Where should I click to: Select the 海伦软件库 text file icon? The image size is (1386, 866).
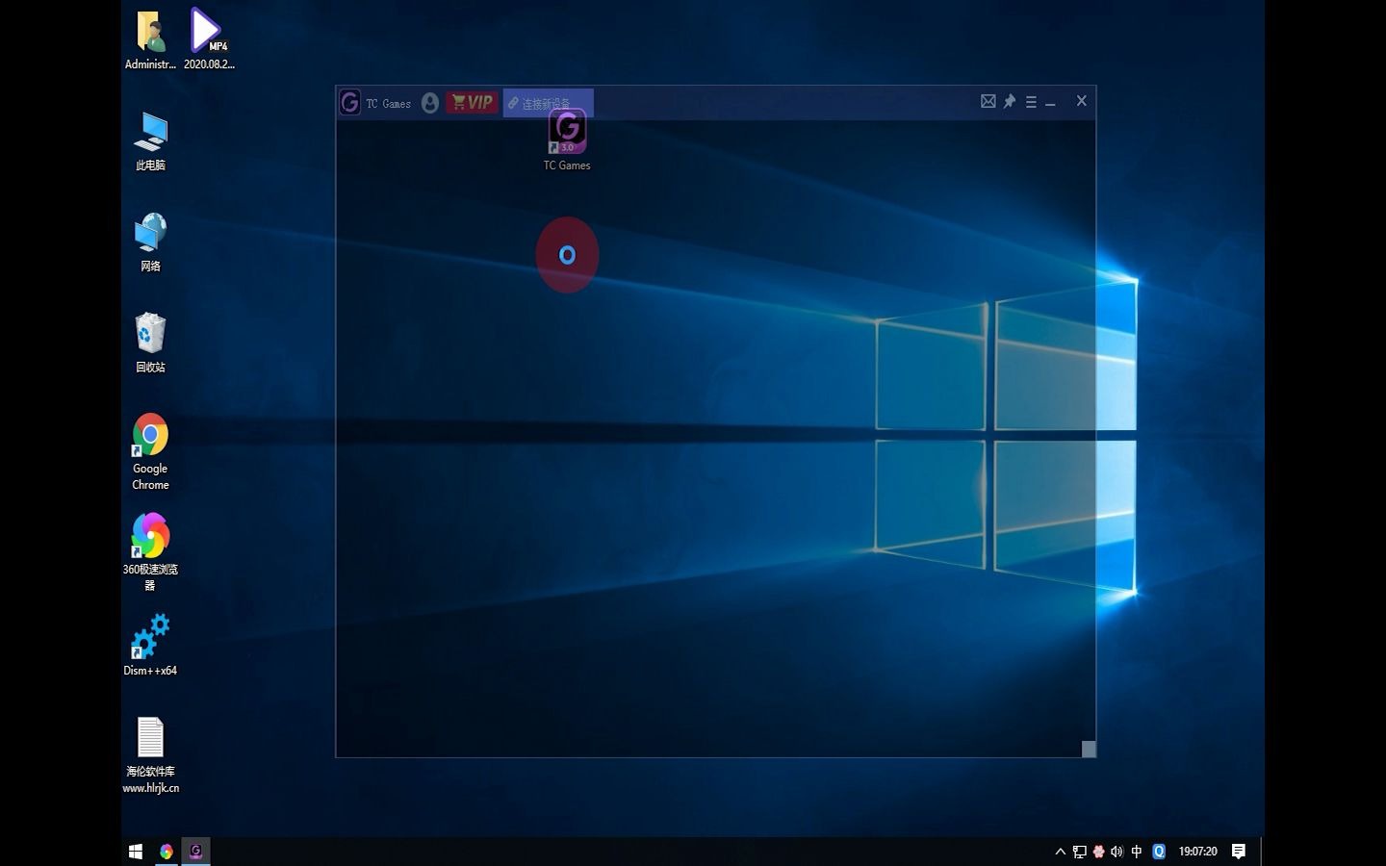pyautogui.click(x=150, y=755)
